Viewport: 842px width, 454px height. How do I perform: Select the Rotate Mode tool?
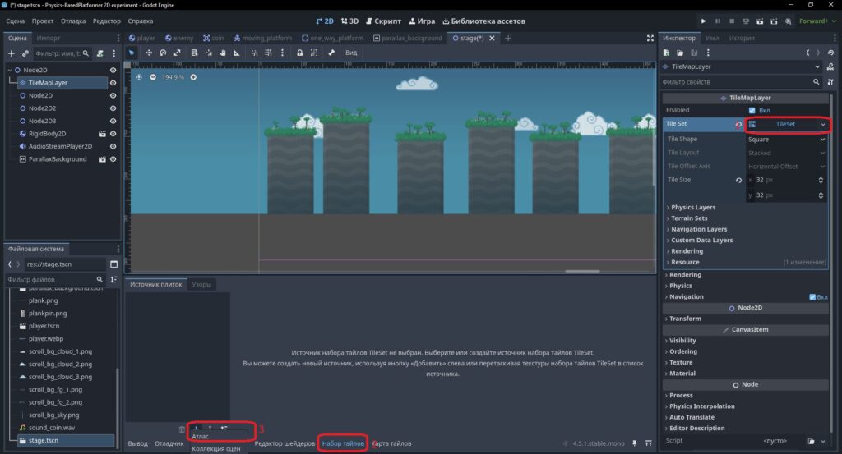(163, 53)
